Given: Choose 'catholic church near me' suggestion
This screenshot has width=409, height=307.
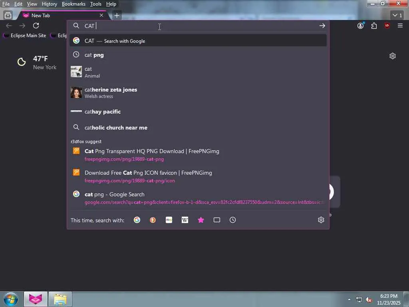Looking at the screenshot, I should 198,128.
